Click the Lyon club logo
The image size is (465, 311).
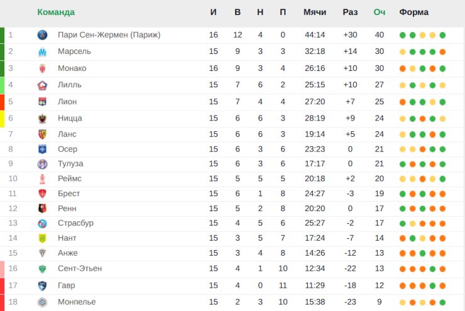(x=42, y=102)
